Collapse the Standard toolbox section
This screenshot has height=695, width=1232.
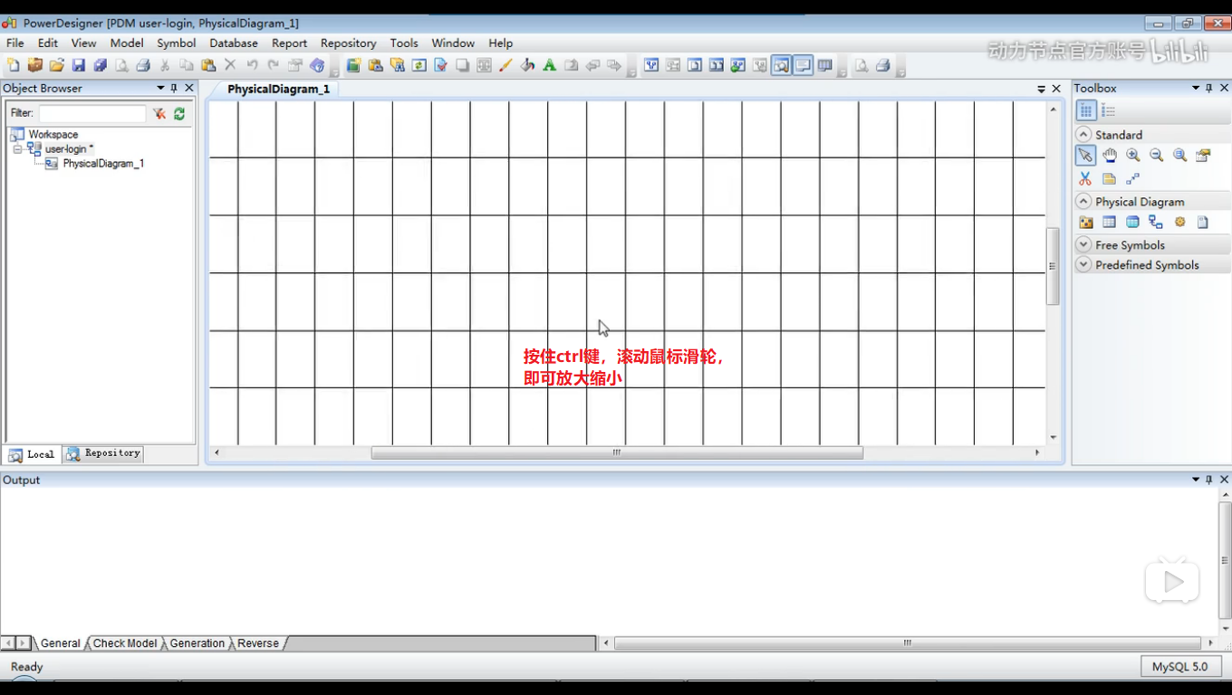tap(1083, 134)
